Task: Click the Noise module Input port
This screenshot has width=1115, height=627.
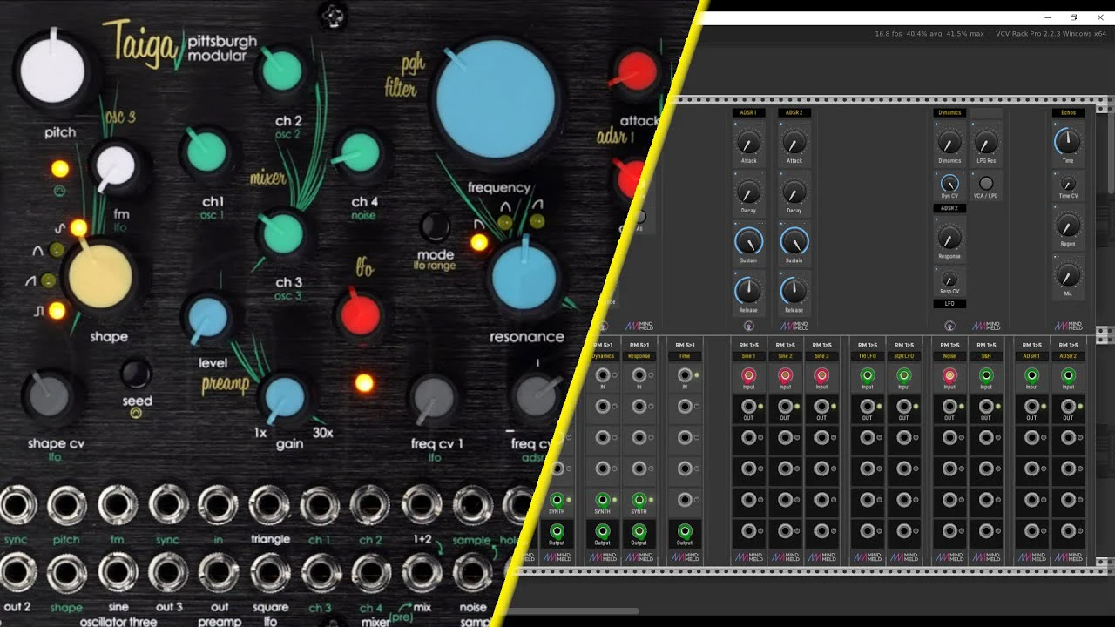Action: pyautogui.click(x=949, y=376)
